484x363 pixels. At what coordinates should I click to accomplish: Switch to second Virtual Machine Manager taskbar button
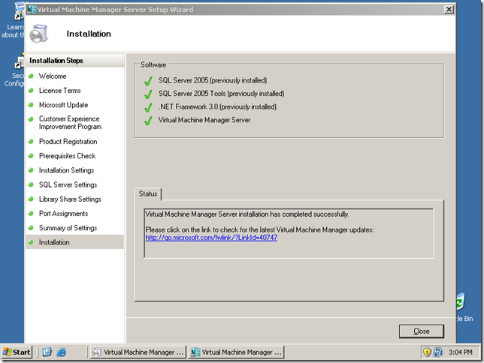point(236,352)
